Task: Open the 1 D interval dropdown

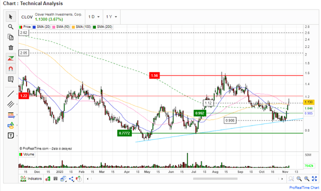Action: [x=94, y=16]
